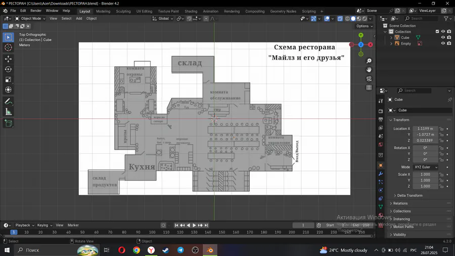Open the viewport Add menu
Viewport: 455px width, 256px height.
[79, 19]
